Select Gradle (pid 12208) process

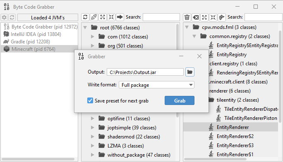pyautogui.click(x=39, y=41)
